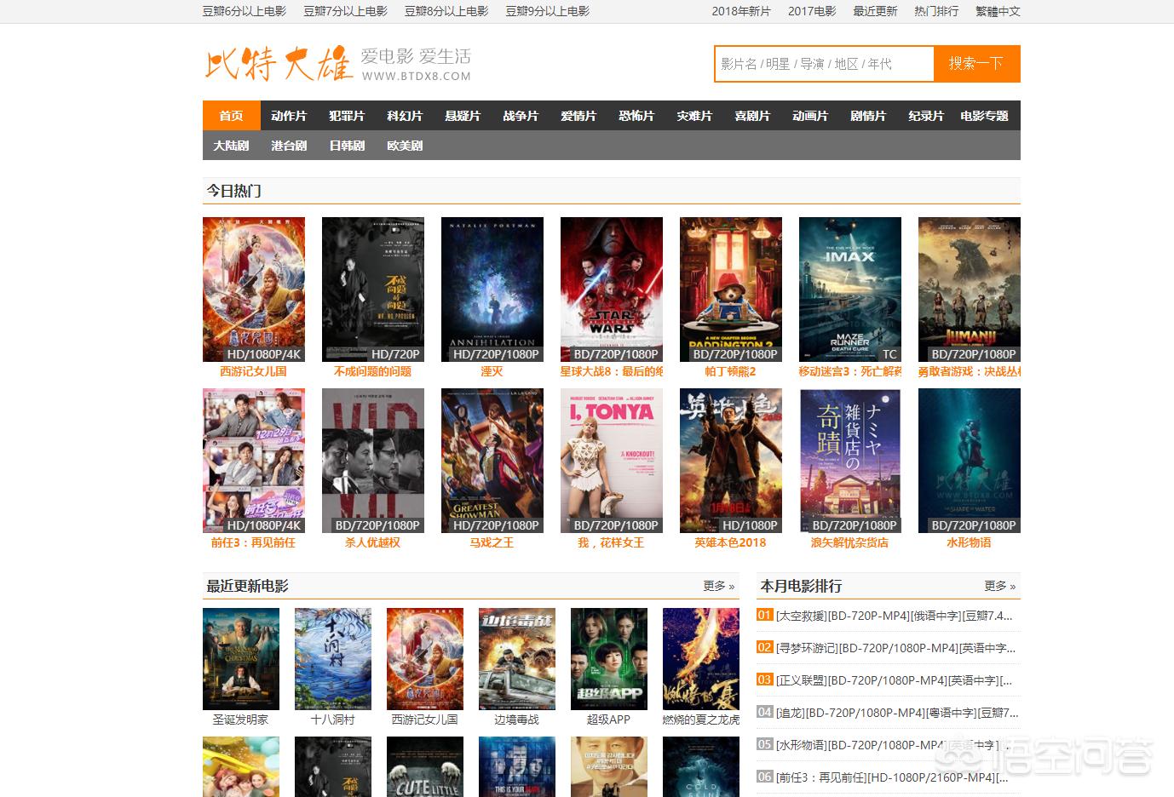The width and height of the screenshot is (1174, 797).
Task: Open the 浪矢解忧杂货店 poster
Action: [x=850, y=461]
